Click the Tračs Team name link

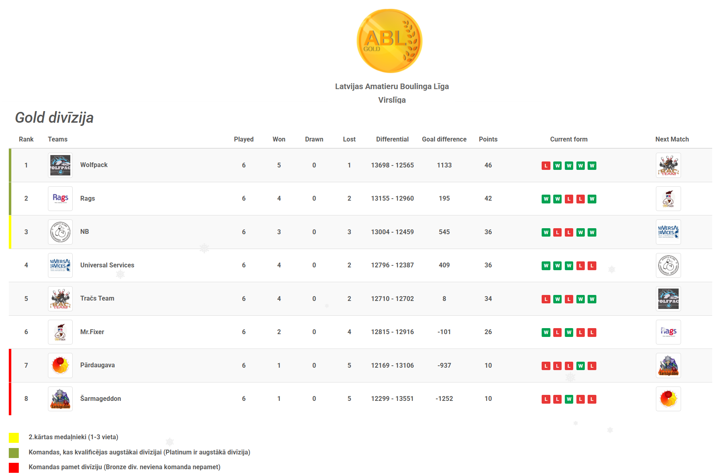click(x=97, y=298)
